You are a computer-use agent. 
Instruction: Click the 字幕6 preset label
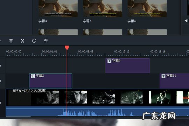[132, 21]
